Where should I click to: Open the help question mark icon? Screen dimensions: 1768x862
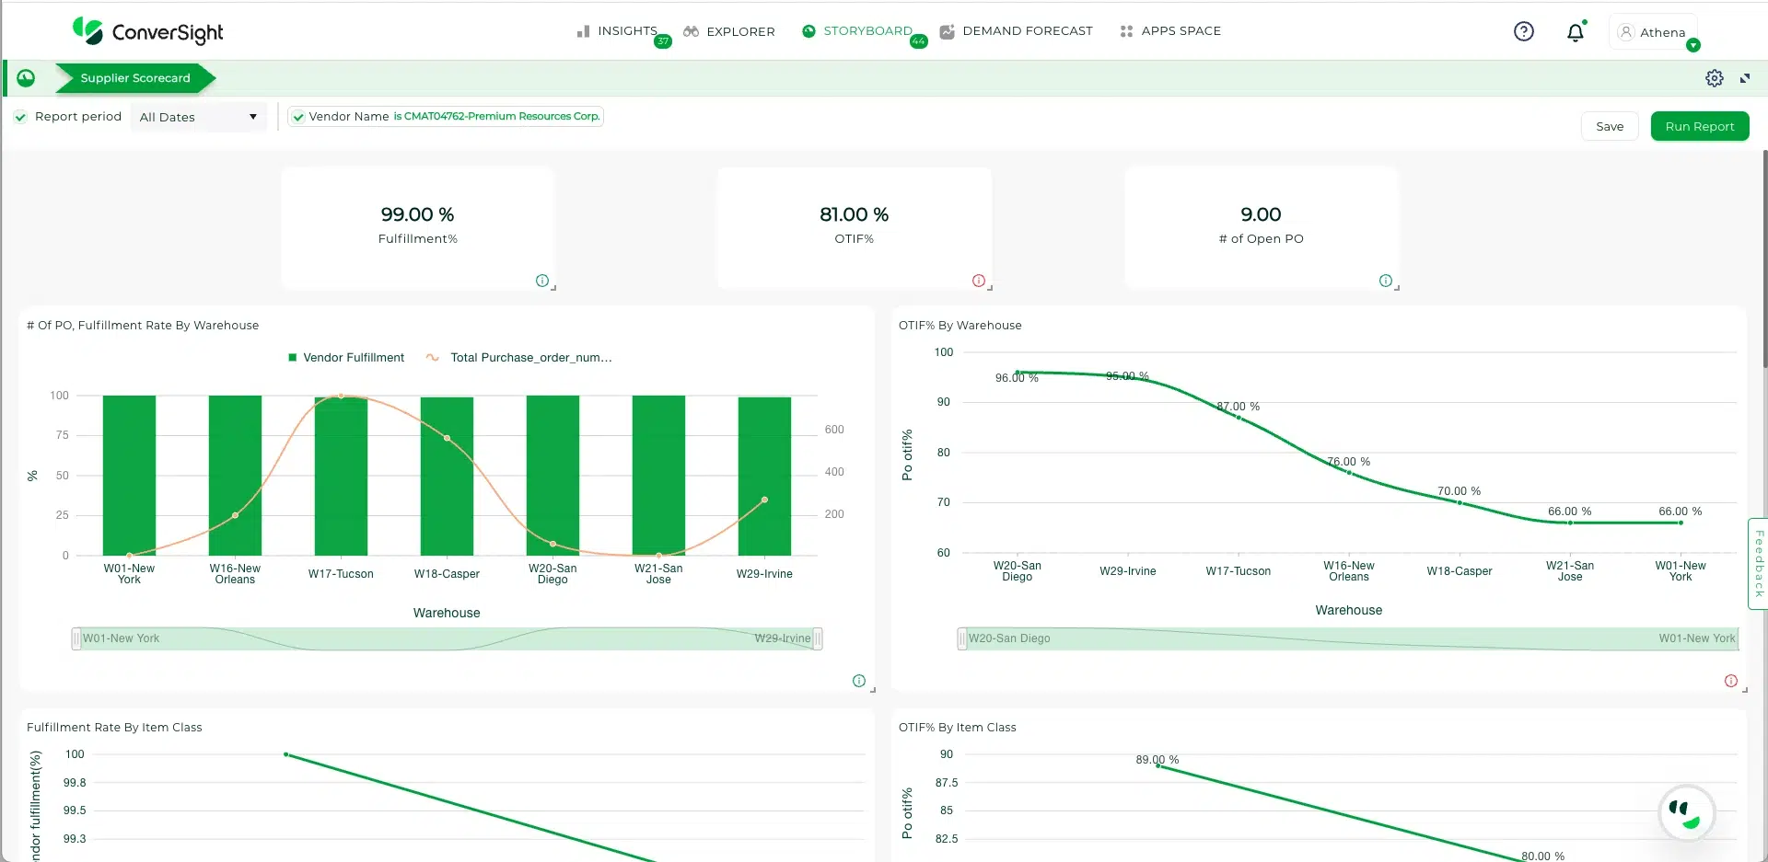[x=1524, y=31]
